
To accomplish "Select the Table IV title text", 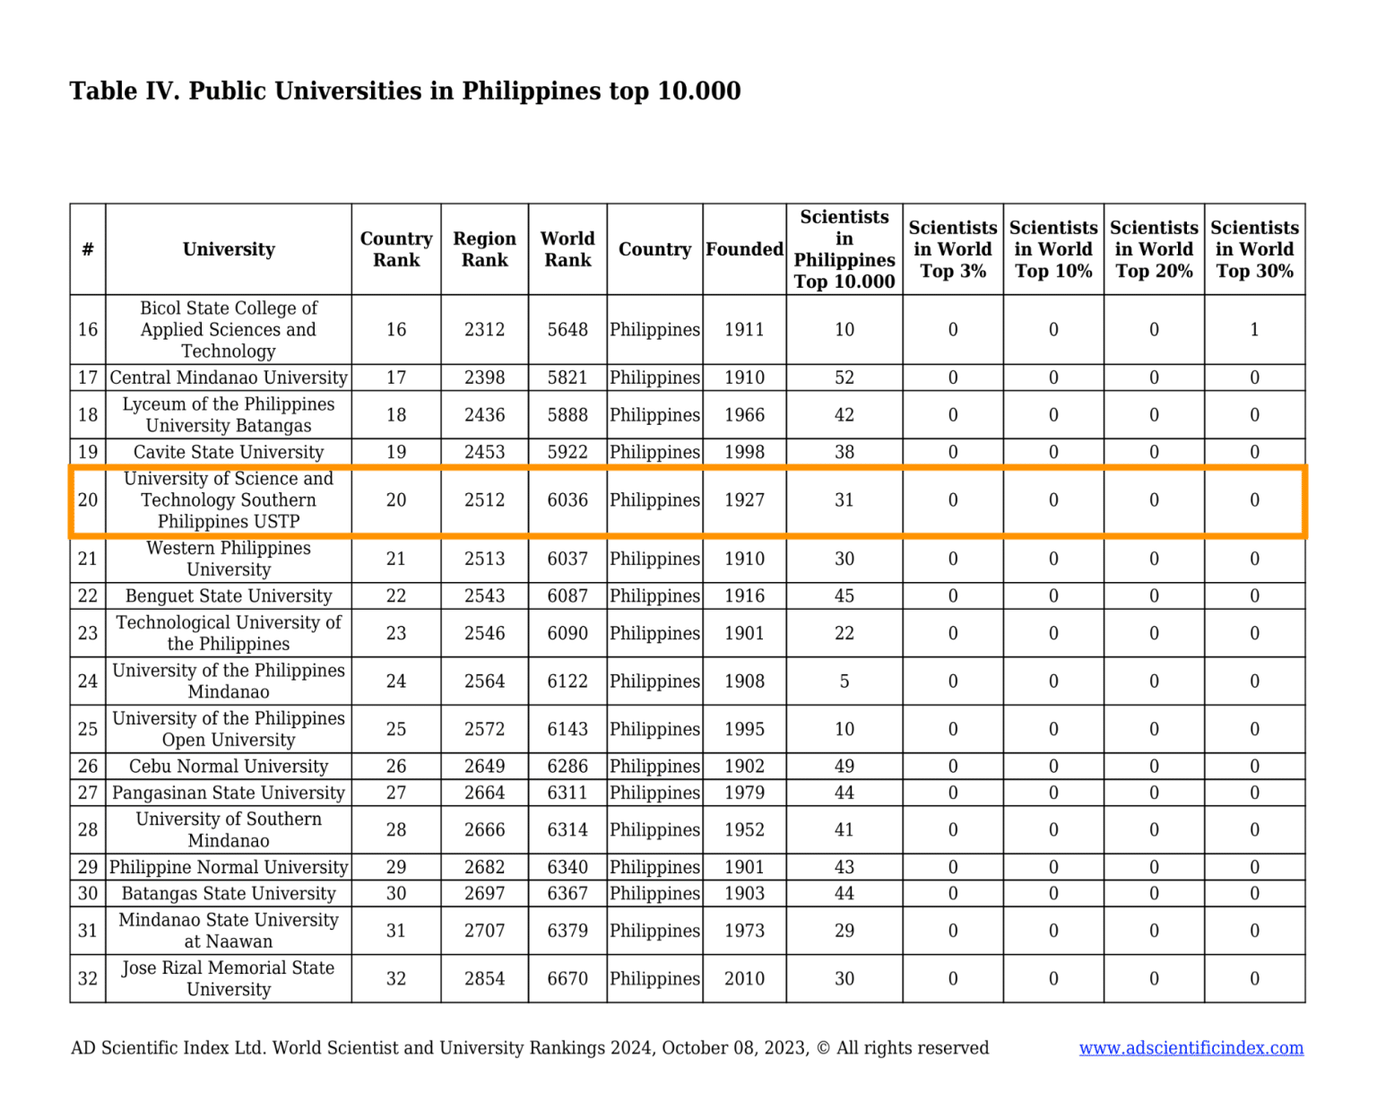I will coord(405,91).
